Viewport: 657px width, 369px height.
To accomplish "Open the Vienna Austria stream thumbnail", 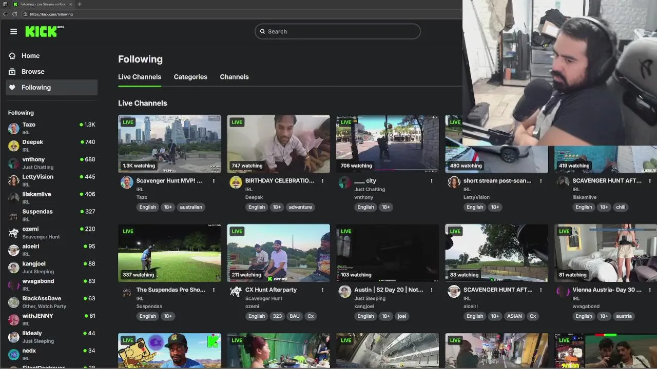I will (x=606, y=253).
